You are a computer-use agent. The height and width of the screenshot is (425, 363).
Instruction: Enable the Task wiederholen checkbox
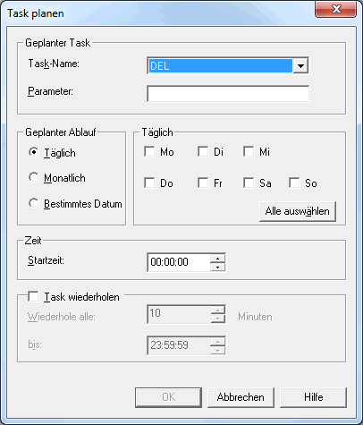click(33, 297)
